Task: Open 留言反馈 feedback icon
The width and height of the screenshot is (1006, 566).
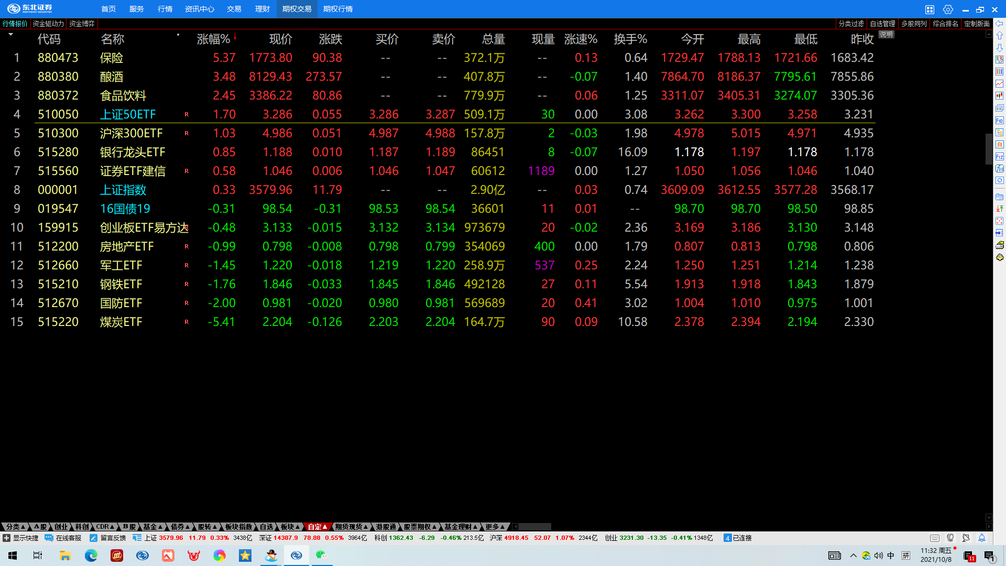Action: pos(94,538)
